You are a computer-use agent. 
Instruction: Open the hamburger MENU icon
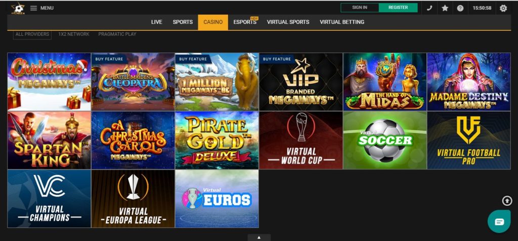(33, 8)
